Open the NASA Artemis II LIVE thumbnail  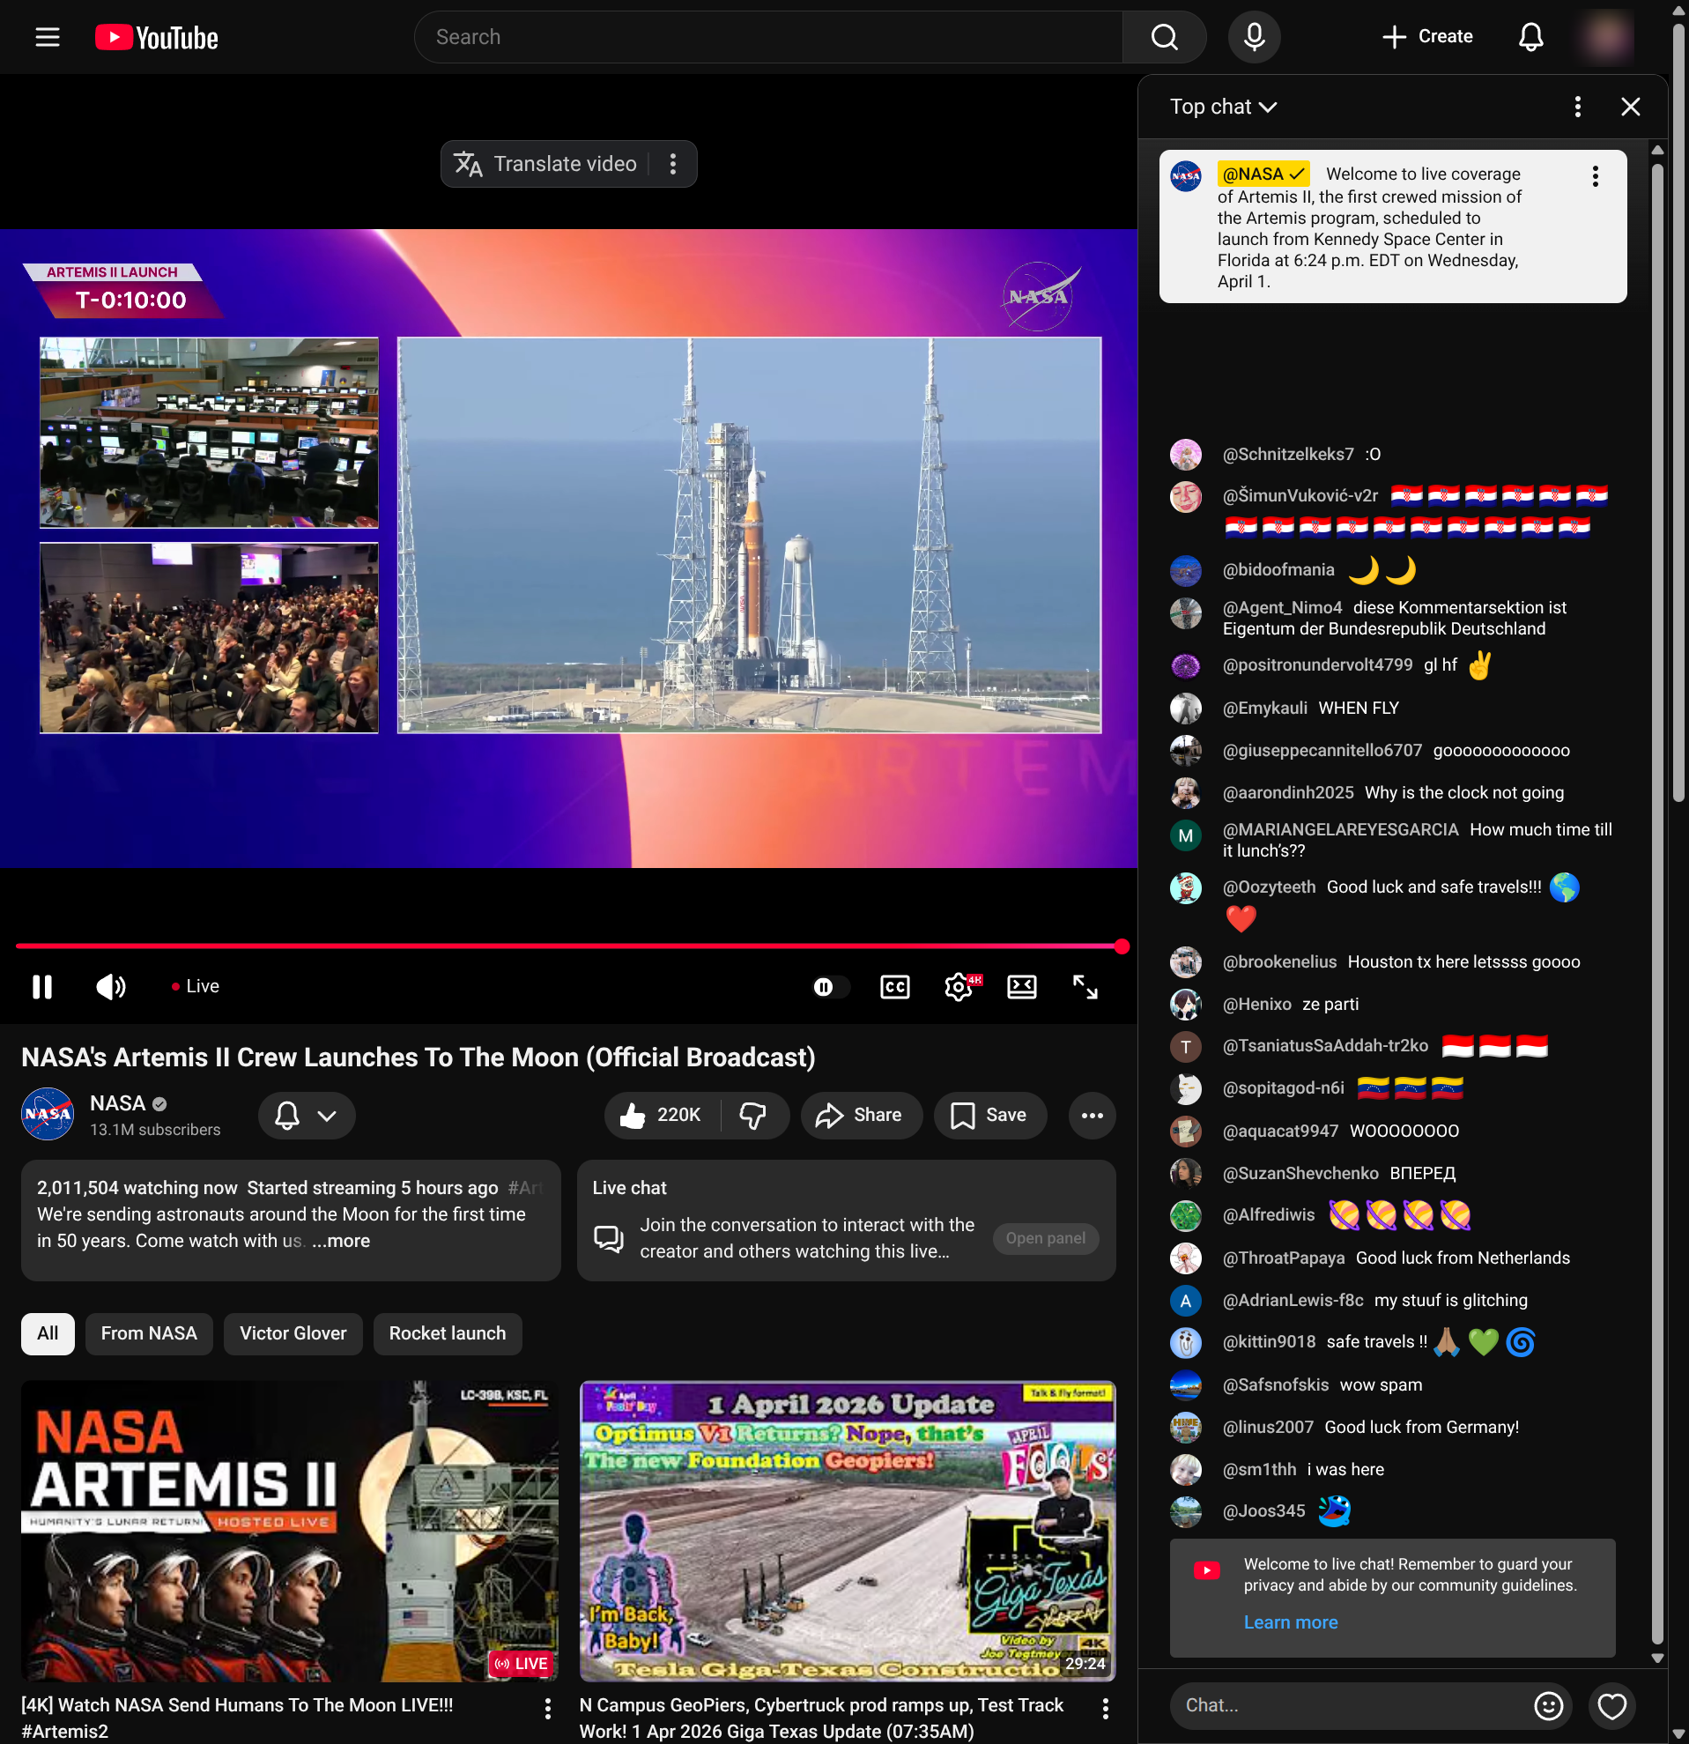point(289,1531)
